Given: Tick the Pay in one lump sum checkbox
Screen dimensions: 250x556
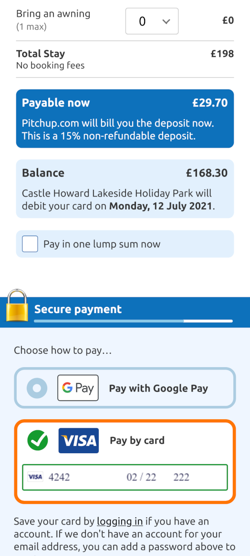Looking at the screenshot, I should pyautogui.click(x=30, y=244).
